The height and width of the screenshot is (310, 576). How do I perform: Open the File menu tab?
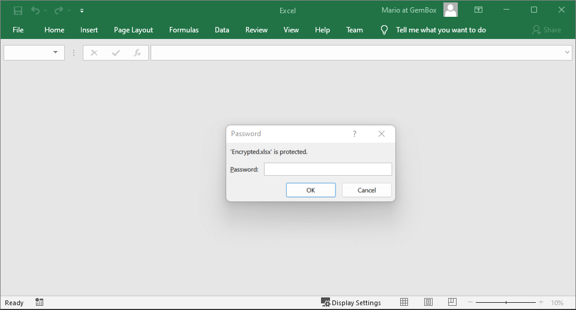pos(18,30)
